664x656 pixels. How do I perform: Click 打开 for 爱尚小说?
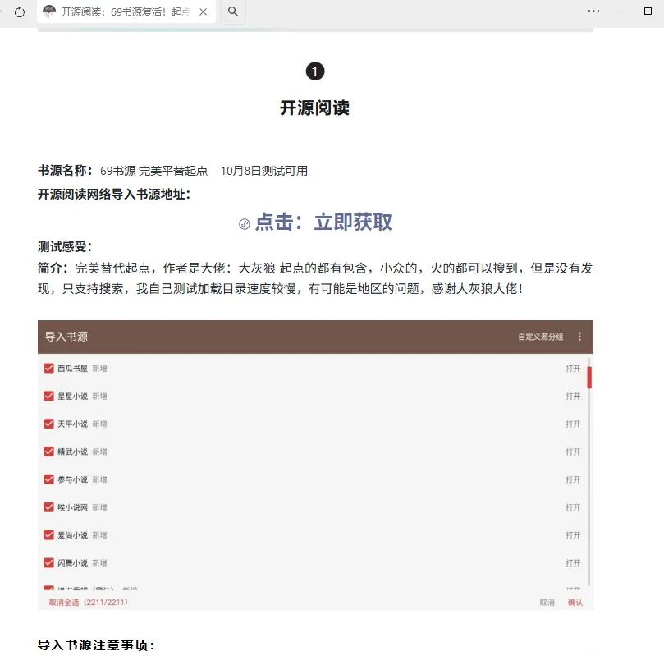(x=572, y=535)
